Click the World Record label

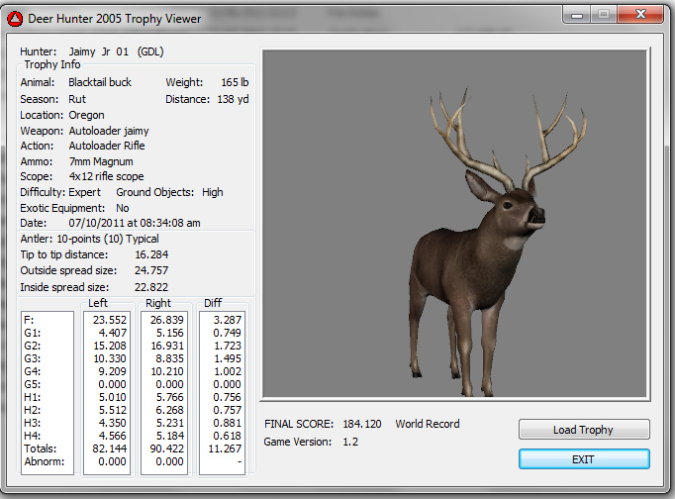click(428, 424)
